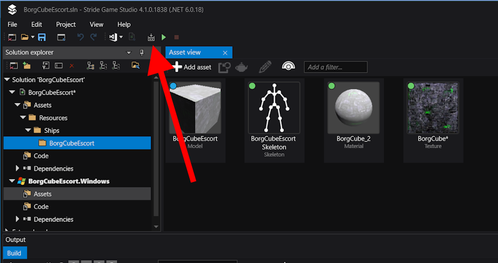Viewport: 498px width, 263px height.
Task: Build the project using the toolbar build icon
Action: 151,37
